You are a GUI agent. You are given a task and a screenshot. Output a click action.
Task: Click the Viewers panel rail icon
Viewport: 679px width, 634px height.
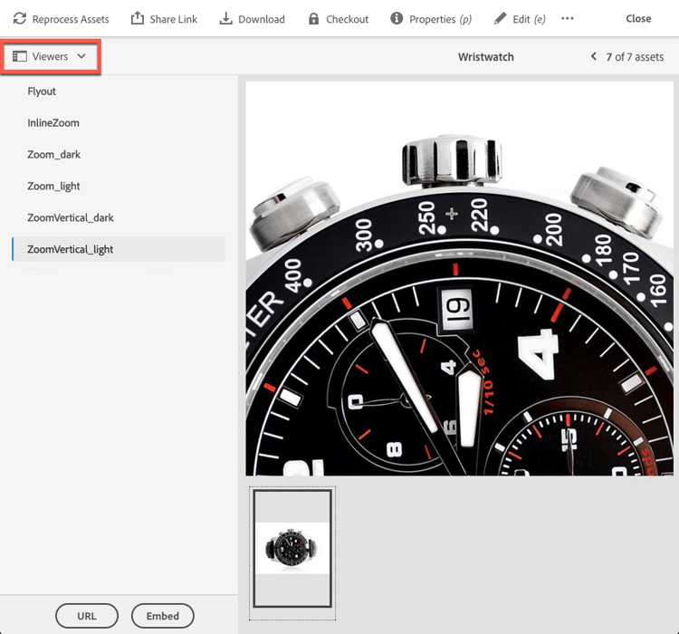click(20, 56)
